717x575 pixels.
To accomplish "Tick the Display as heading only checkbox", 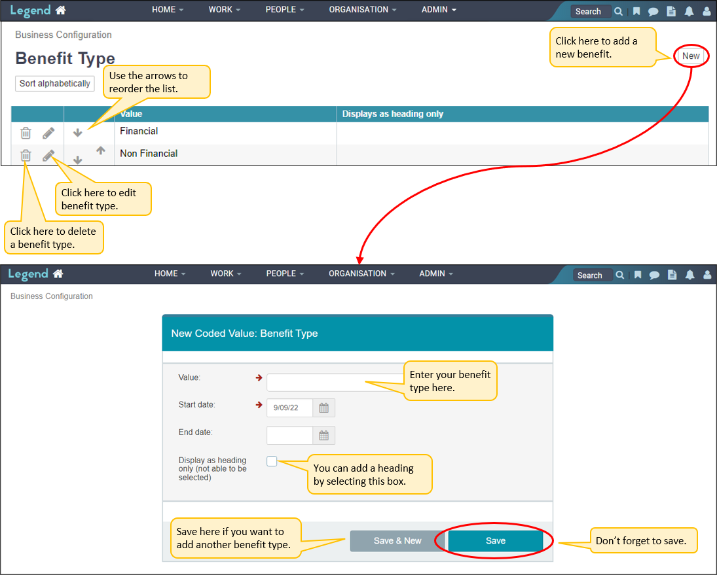I will (272, 461).
